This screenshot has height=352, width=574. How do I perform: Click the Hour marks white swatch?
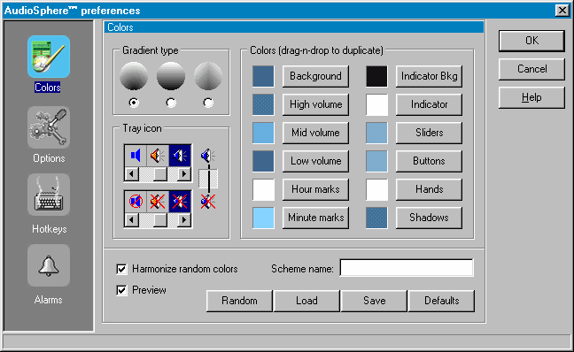coord(263,189)
